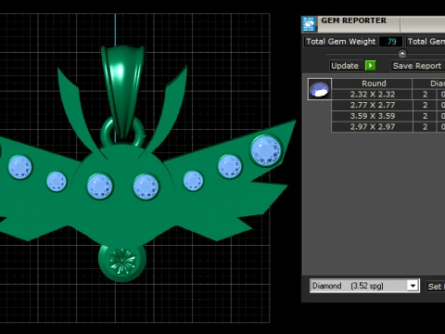Select the round gem thumbnail
This screenshot has width=445, height=334.
point(320,89)
